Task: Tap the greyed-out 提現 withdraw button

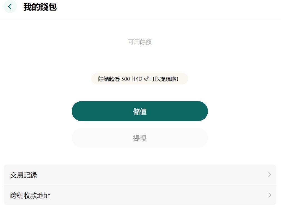Action: 140,138
